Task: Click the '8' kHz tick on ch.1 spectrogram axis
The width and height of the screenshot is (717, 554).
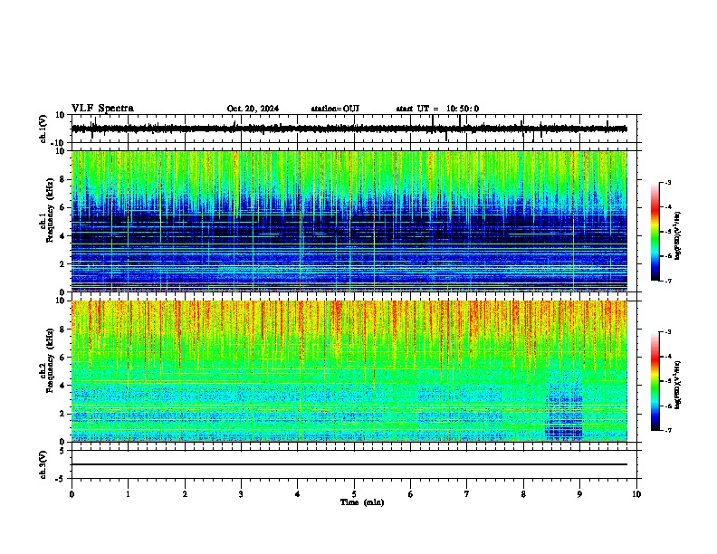Action: 62,179
